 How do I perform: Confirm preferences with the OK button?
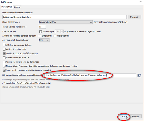(x=124, y=116)
